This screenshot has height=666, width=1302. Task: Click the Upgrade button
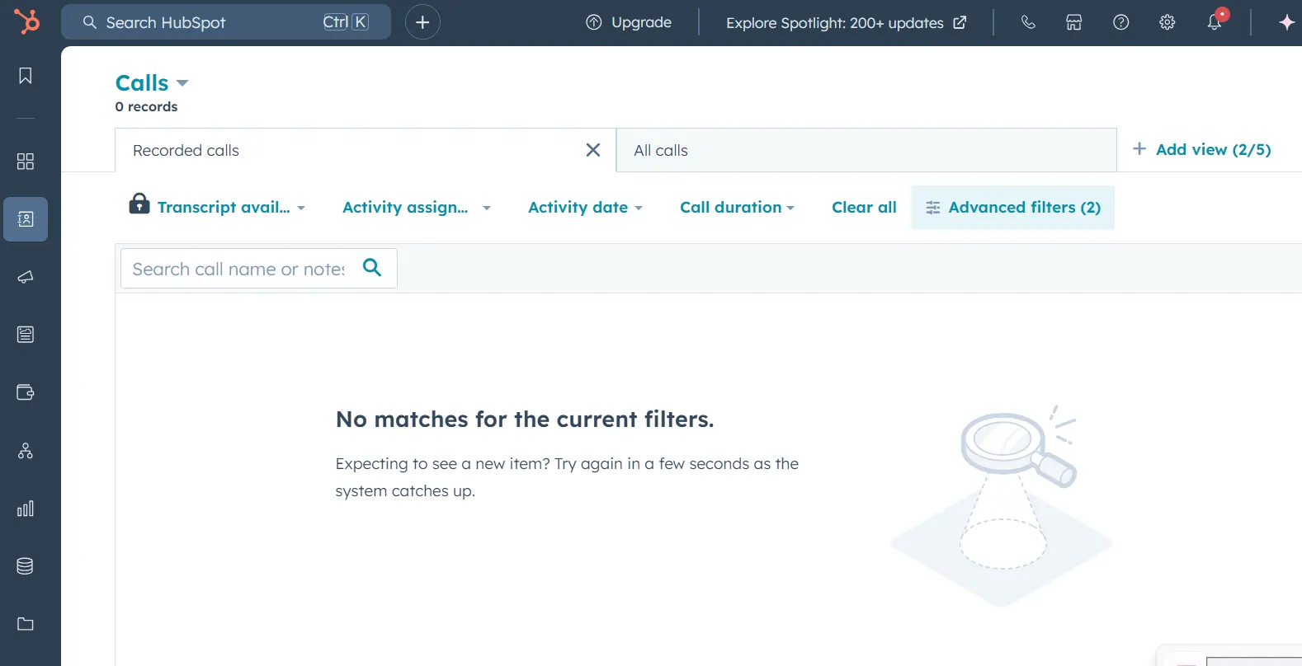(629, 22)
